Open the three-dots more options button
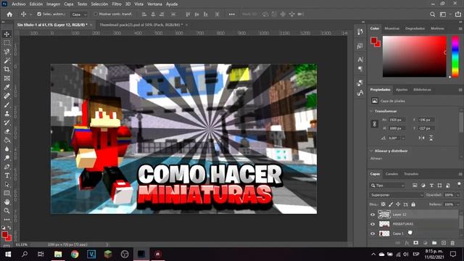Screen dimensions: 464x261 232,14
